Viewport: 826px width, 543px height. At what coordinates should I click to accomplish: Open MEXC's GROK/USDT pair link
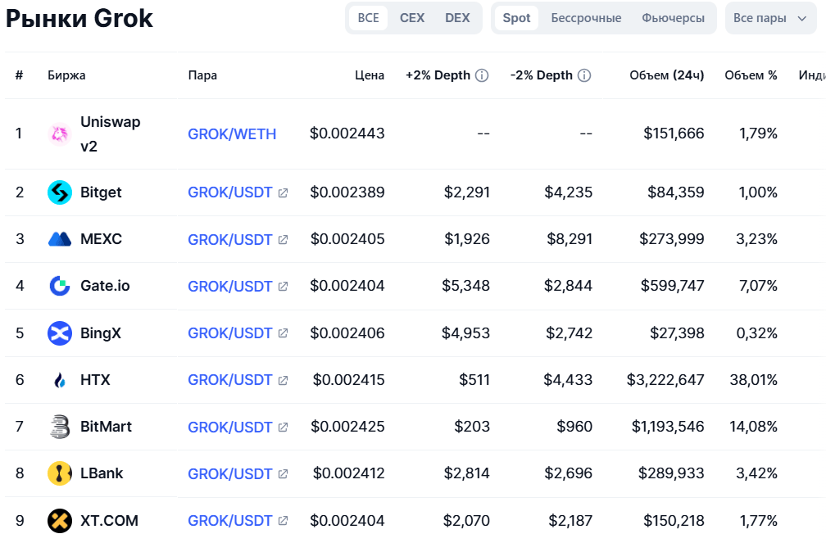[230, 239]
